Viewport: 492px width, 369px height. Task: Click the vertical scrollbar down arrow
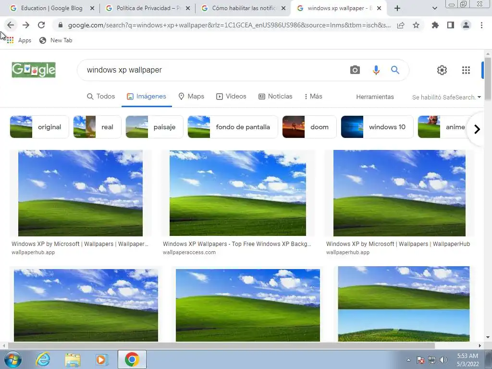[488, 337]
